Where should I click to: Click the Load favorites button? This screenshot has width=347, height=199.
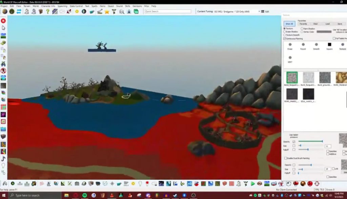pos(328,24)
